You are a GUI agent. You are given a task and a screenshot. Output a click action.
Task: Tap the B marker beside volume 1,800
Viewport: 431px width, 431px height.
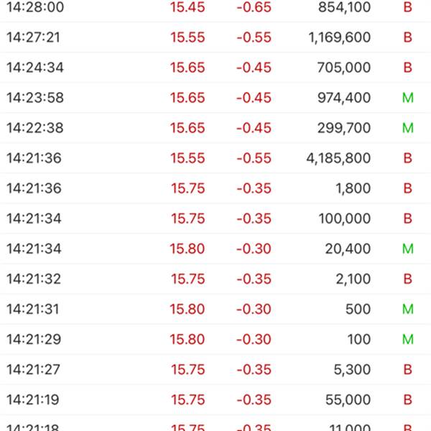point(407,188)
